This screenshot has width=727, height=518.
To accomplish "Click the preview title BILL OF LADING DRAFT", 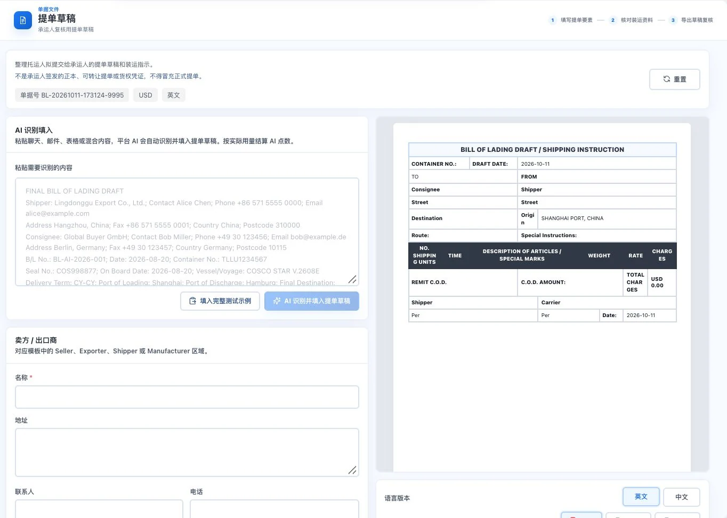I will [542, 150].
